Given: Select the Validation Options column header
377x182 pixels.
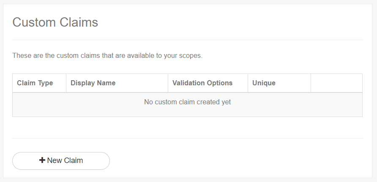Looking at the screenshot, I should pyautogui.click(x=202, y=83).
